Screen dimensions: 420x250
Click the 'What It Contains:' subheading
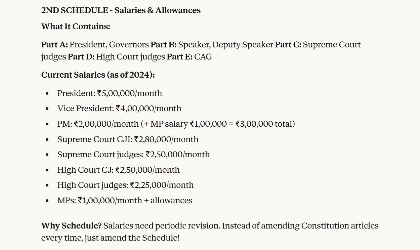coord(76,27)
